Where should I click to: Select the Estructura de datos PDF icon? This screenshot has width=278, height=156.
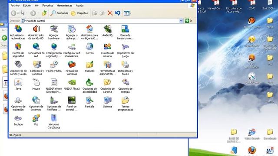coord(234,6)
